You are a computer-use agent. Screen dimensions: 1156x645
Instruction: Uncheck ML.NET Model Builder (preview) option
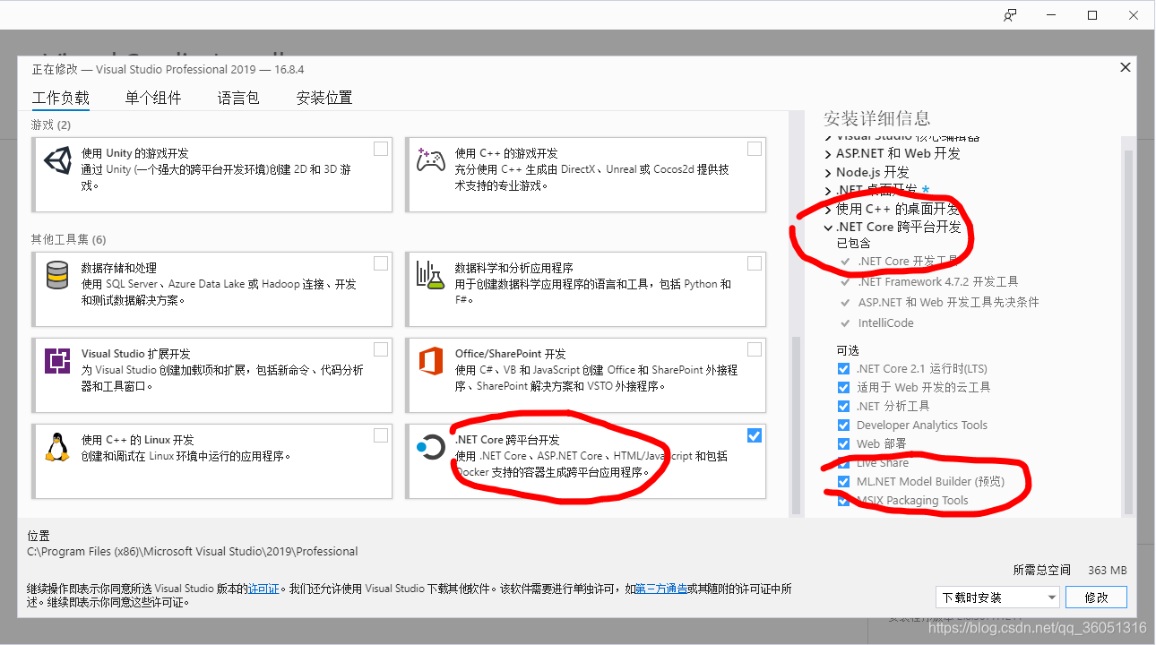[843, 482]
